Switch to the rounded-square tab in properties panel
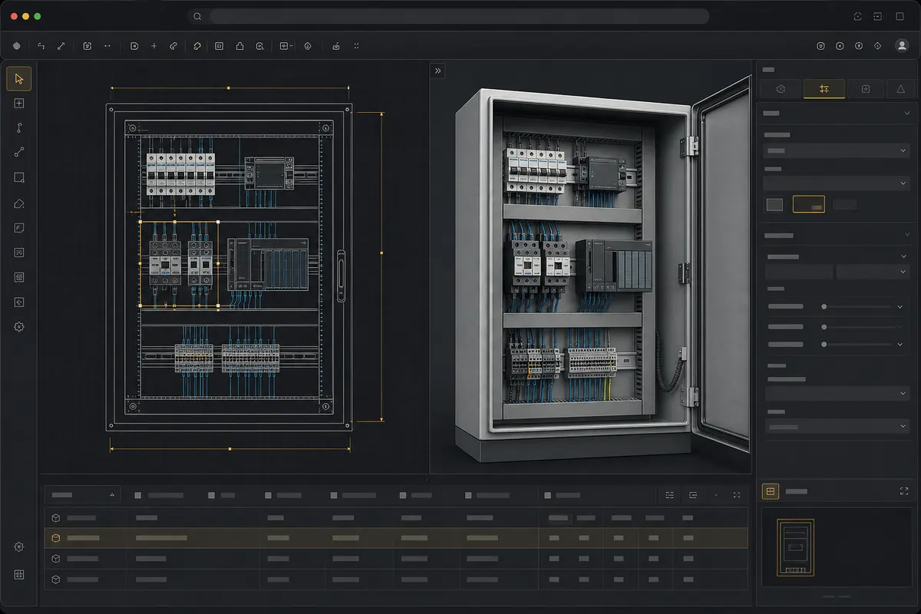 coord(866,89)
